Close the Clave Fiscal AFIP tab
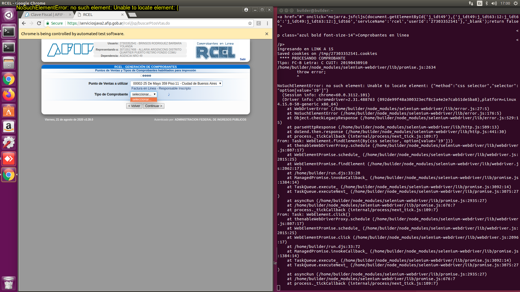520x292 pixels. pos(70,15)
